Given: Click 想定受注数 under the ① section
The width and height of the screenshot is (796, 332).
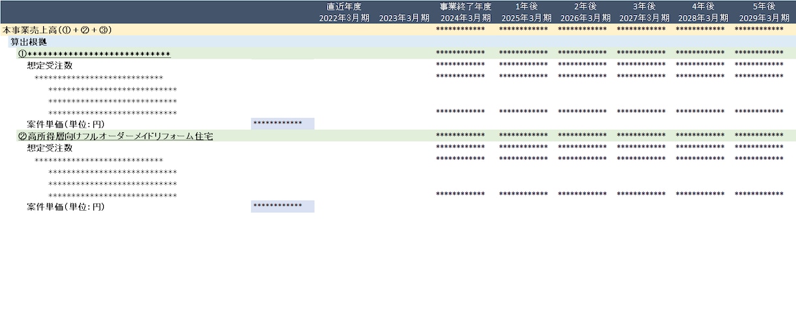Looking at the screenshot, I should point(50,65).
